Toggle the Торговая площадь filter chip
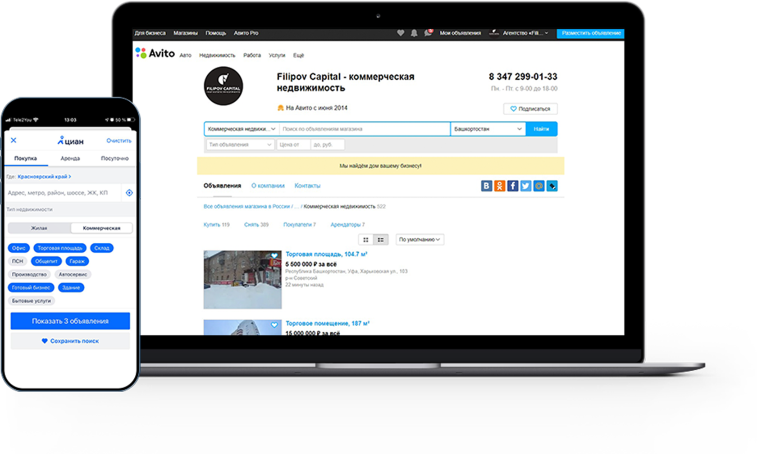The height and width of the screenshot is (454, 757). [60, 248]
